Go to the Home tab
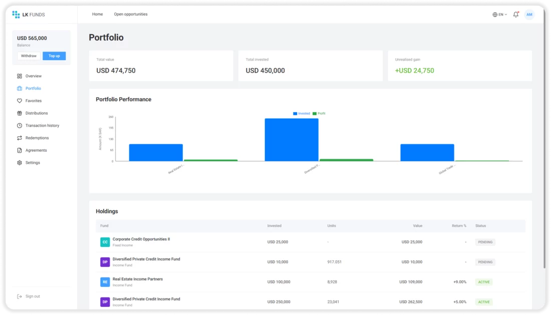Image resolution: width=551 pixels, height=315 pixels. click(x=97, y=15)
